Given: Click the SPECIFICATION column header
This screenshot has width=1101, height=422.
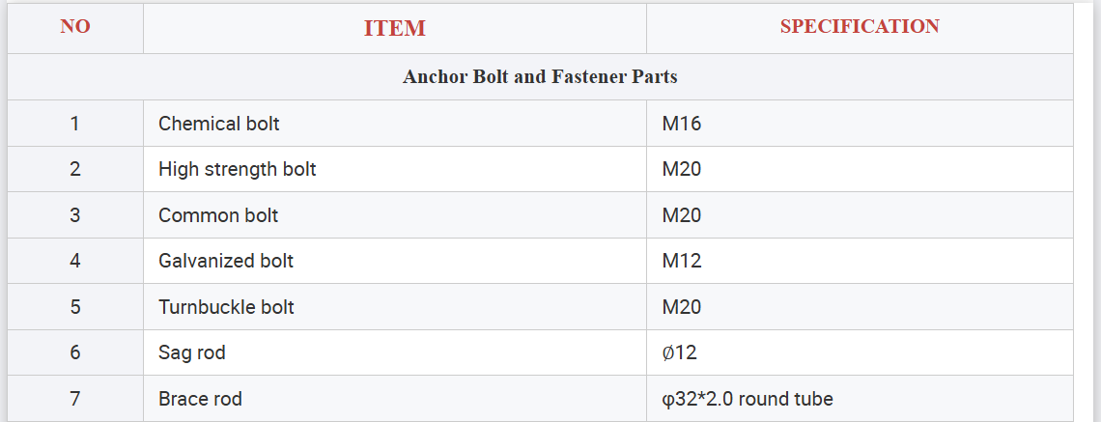Looking at the screenshot, I should pyautogui.click(x=859, y=27).
